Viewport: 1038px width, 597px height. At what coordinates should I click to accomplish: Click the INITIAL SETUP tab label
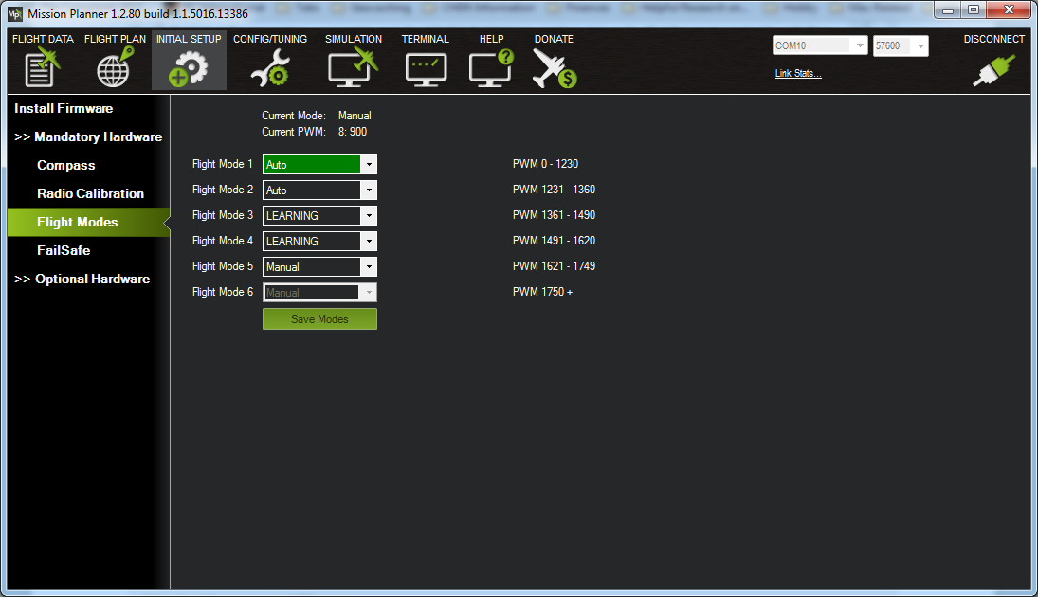pyautogui.click(x=189, y=39)
